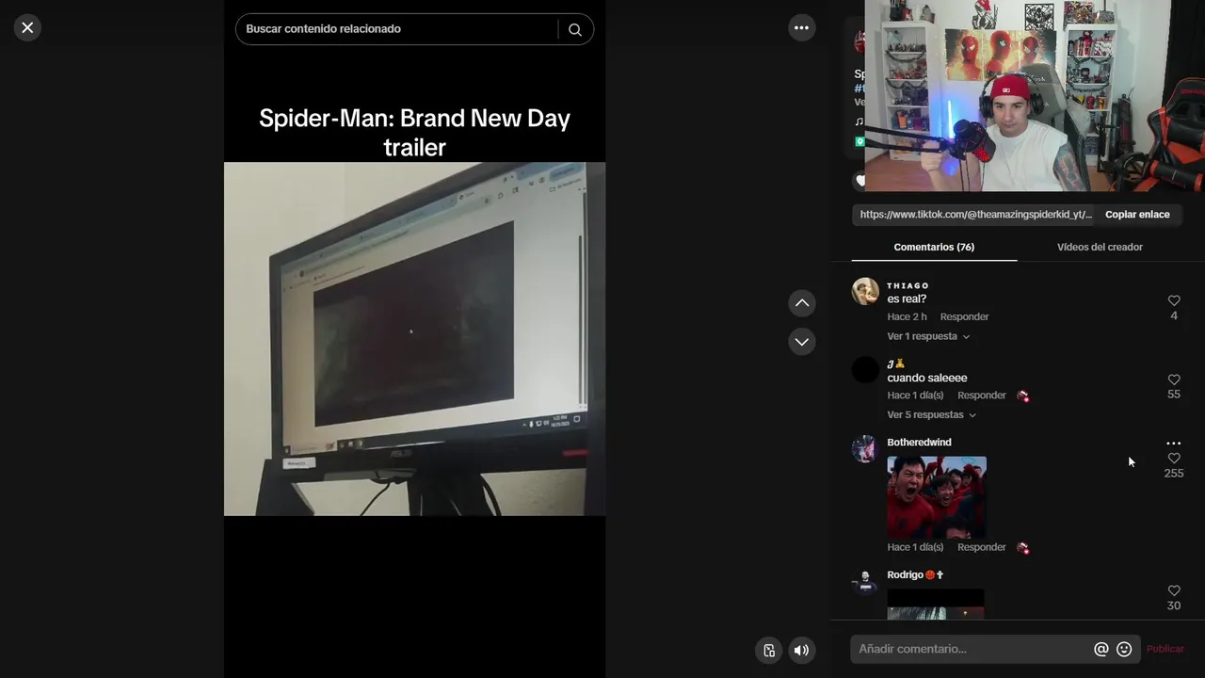Open THIAGO's profile avatar

tap(865, 291)
